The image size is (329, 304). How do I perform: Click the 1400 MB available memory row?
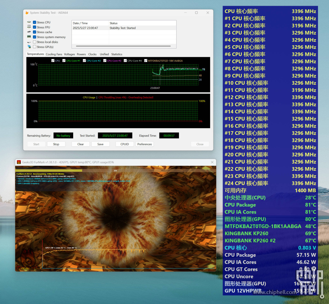(270, 191)
